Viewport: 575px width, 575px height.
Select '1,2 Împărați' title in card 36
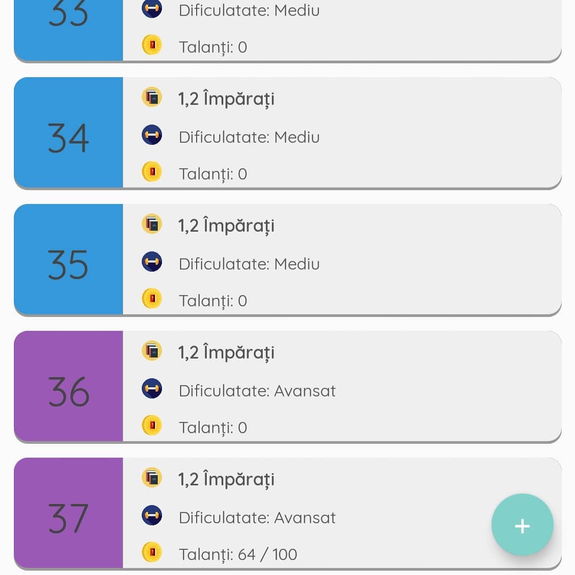226,353
